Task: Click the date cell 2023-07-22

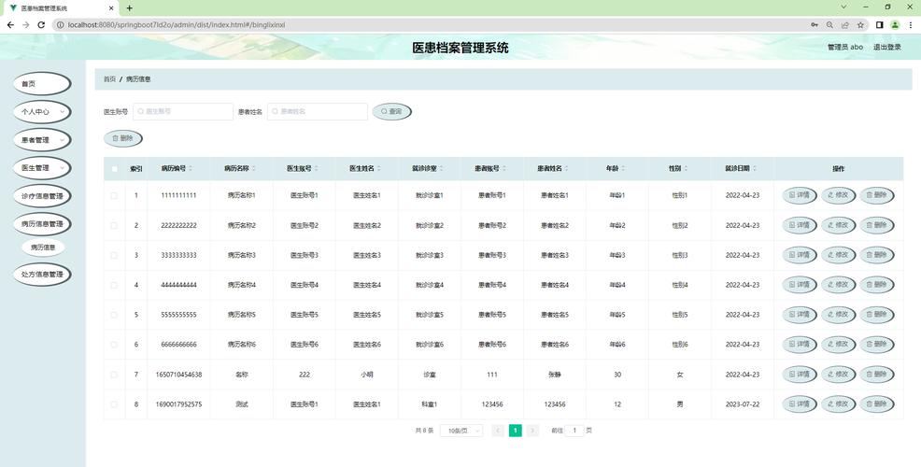Action: 743,404
